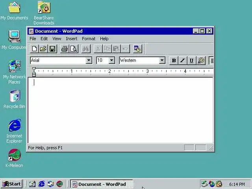Launch Internet Explorer from quick launch

41,184
